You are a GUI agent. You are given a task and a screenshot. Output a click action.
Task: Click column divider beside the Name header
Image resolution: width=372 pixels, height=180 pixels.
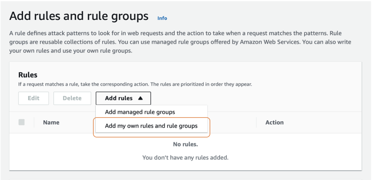coord(34,122)
